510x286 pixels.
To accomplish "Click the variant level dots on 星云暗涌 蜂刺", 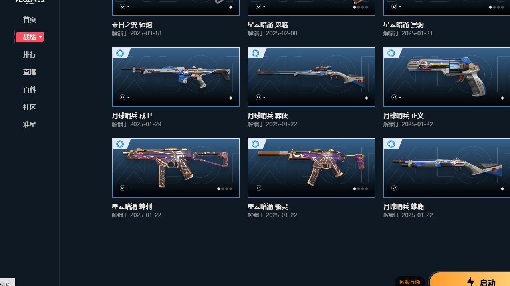I will point(225,189).
